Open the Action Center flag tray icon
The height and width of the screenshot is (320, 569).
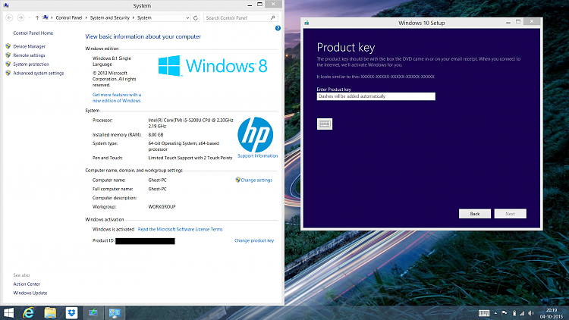[x=504, y=312]
